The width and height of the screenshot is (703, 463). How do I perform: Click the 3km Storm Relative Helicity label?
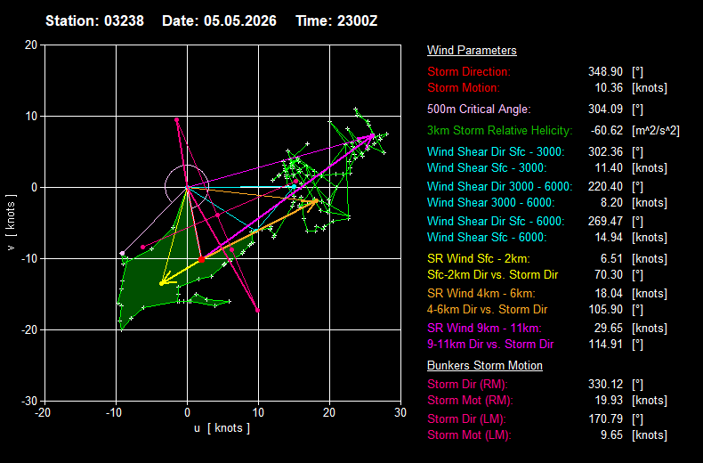pyautogui.click(x=500, y=131)
